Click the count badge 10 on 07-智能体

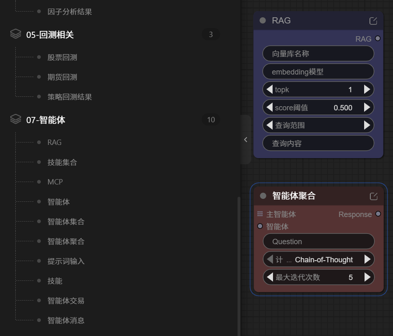211,119
